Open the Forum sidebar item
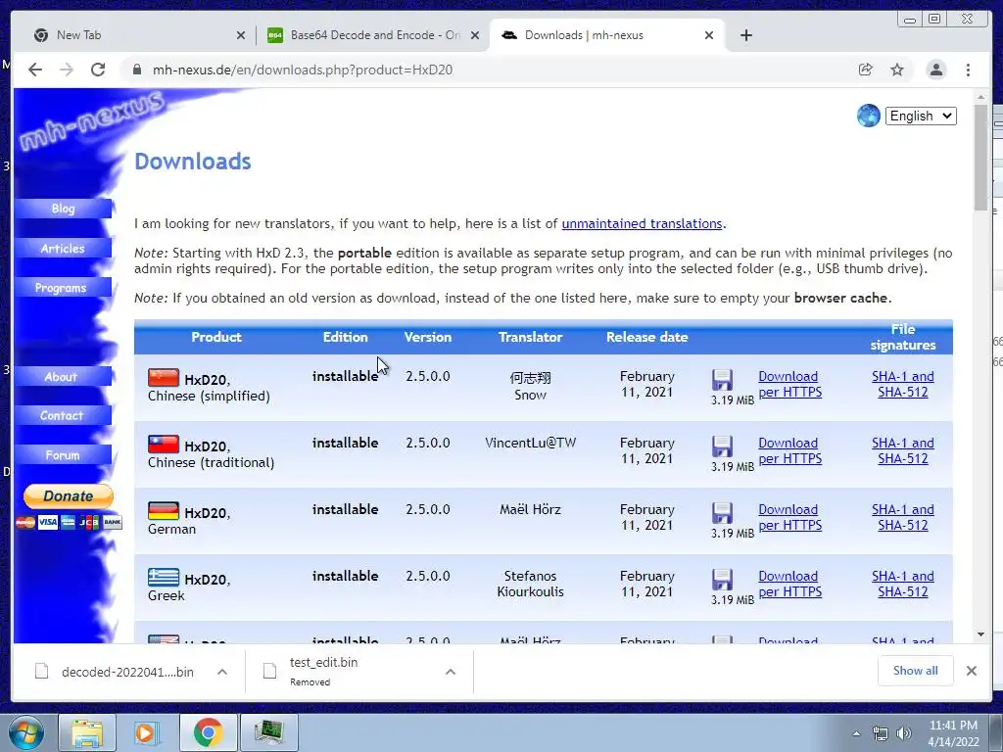This screenshot has height=752, width=1003. point(63,455)
